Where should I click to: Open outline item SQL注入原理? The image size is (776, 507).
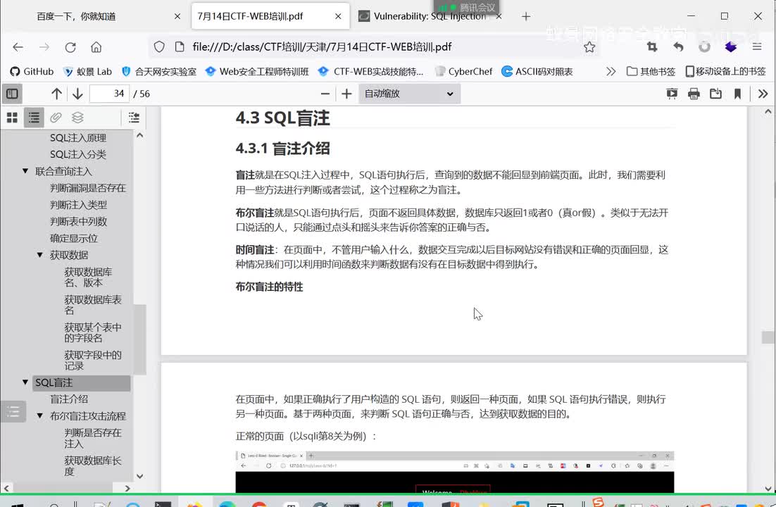click(x=78, y=137)
